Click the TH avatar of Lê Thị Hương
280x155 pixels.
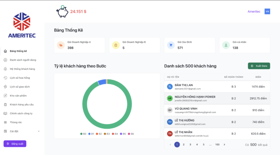tap(170, 122)
